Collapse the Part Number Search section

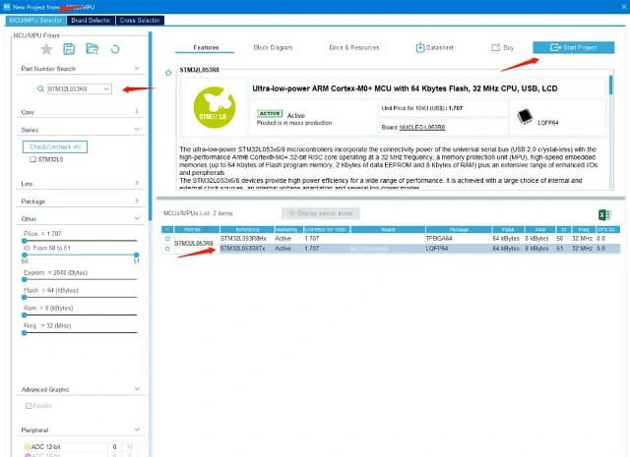(x=137, y=68)
